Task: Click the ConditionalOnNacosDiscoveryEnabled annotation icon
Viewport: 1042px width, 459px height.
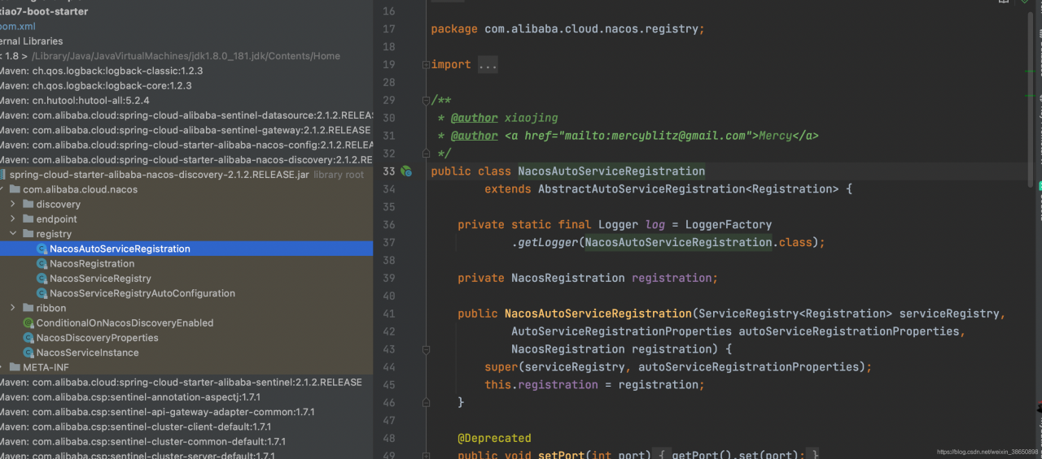Action: click(29, 323)
